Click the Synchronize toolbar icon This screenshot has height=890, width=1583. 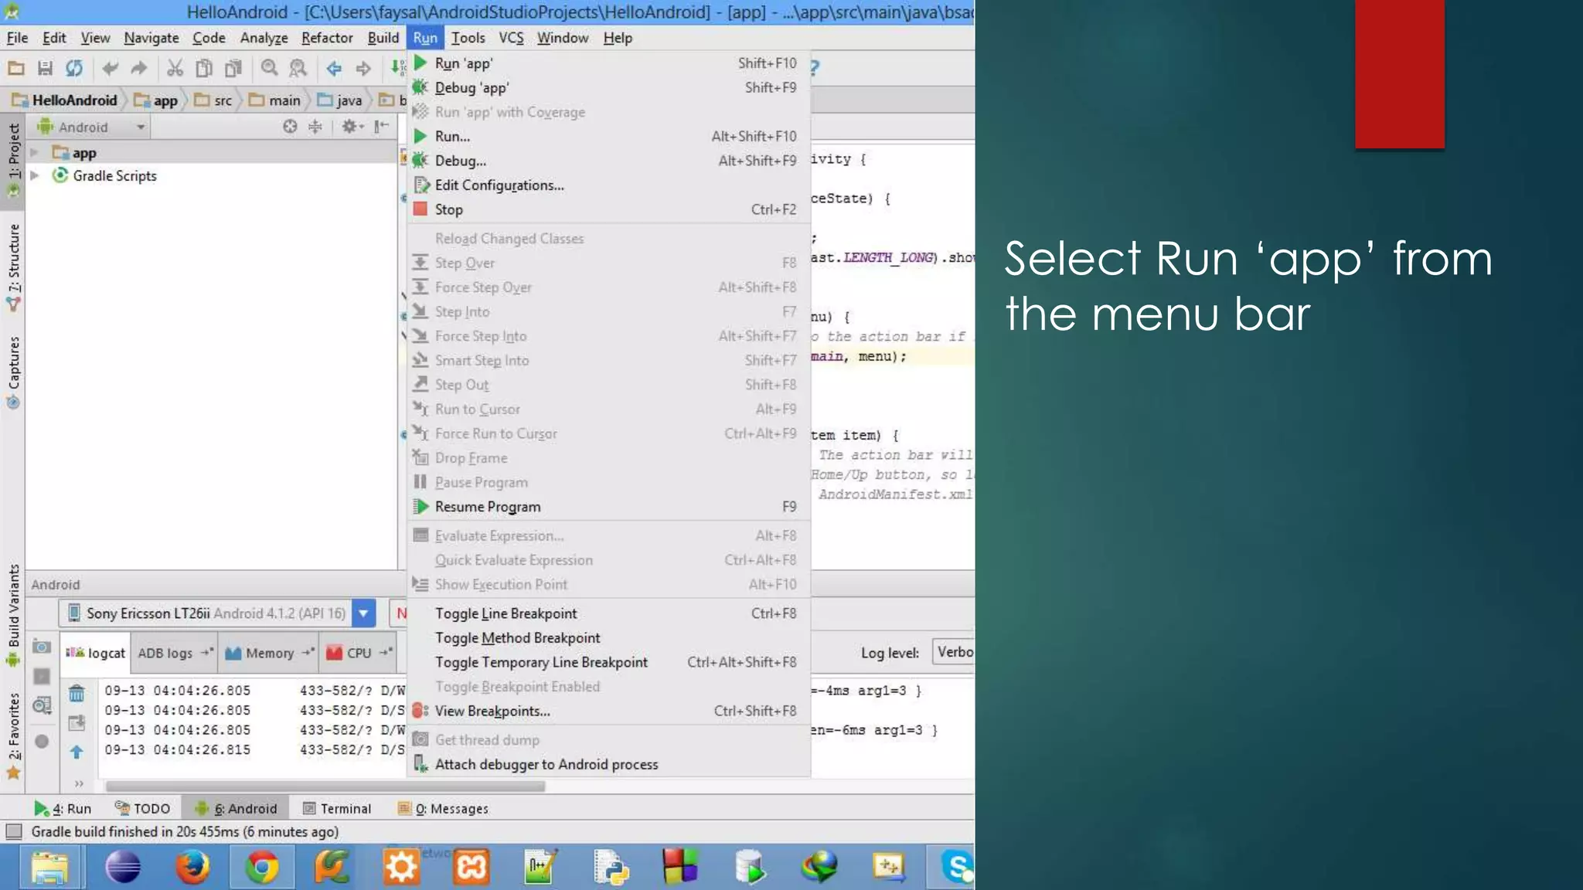point(74,68)
